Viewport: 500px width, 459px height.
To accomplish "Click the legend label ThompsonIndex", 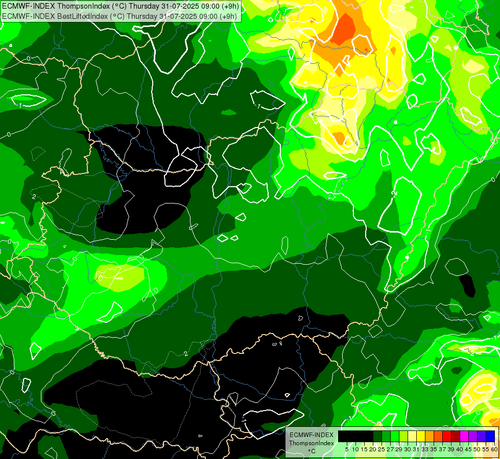I will (311, 443).
